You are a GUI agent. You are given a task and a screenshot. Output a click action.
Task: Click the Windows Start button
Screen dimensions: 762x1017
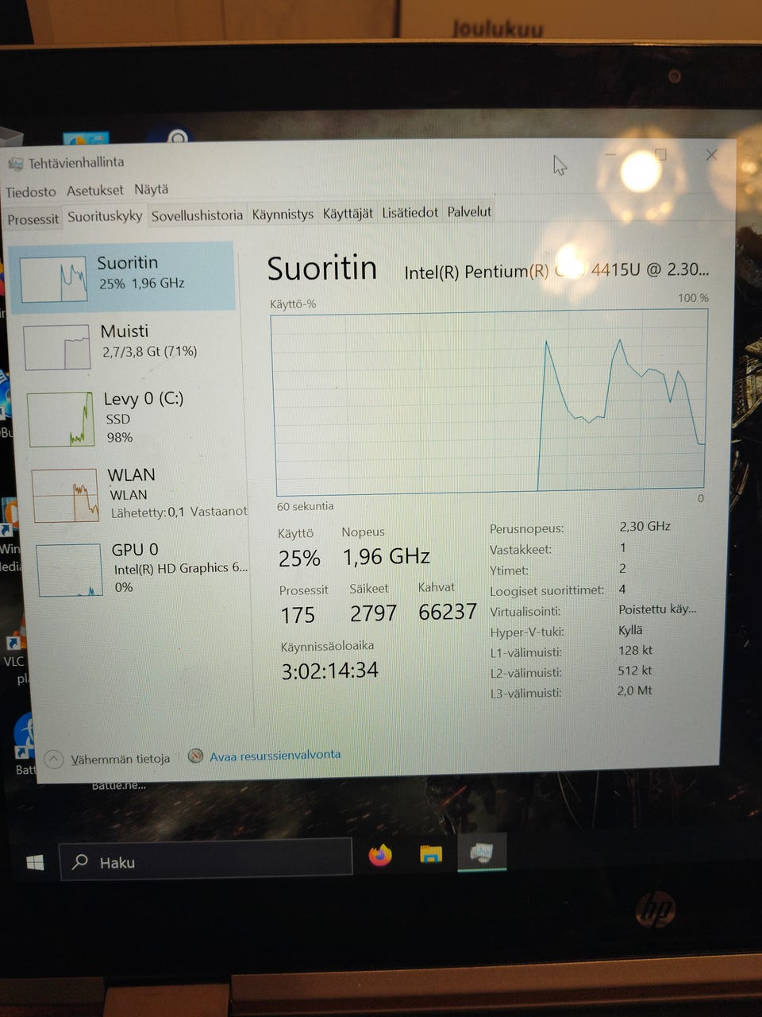coord(35,862)
